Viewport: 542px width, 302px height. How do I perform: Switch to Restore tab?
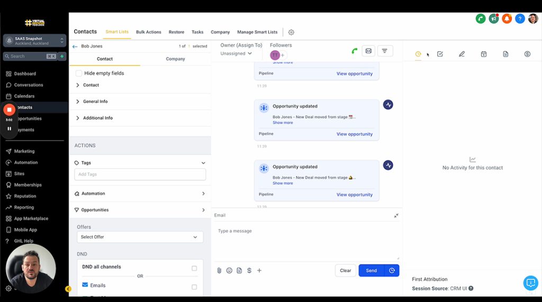[176, 32]
